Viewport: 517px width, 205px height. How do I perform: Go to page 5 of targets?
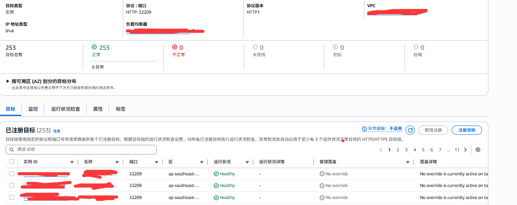[423, 150]
